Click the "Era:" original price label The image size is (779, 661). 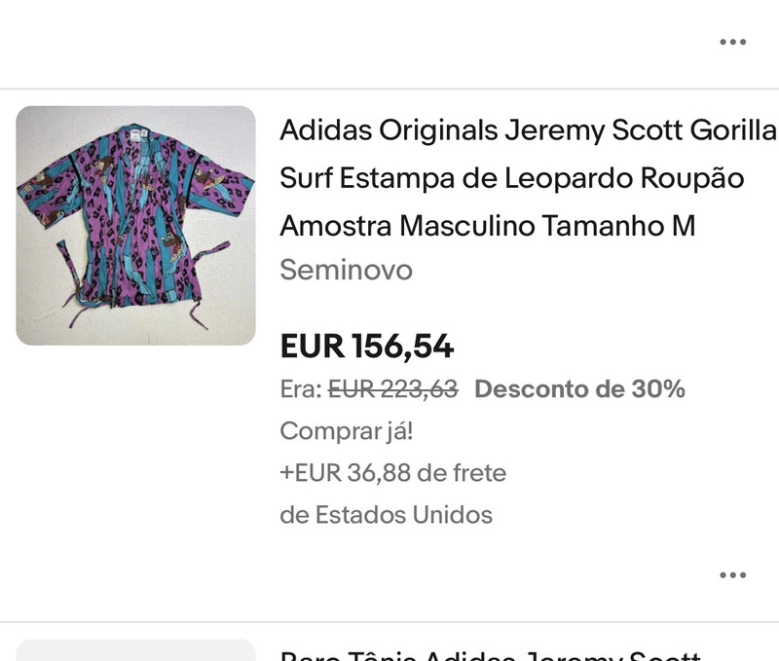click(x=300, y=389)
